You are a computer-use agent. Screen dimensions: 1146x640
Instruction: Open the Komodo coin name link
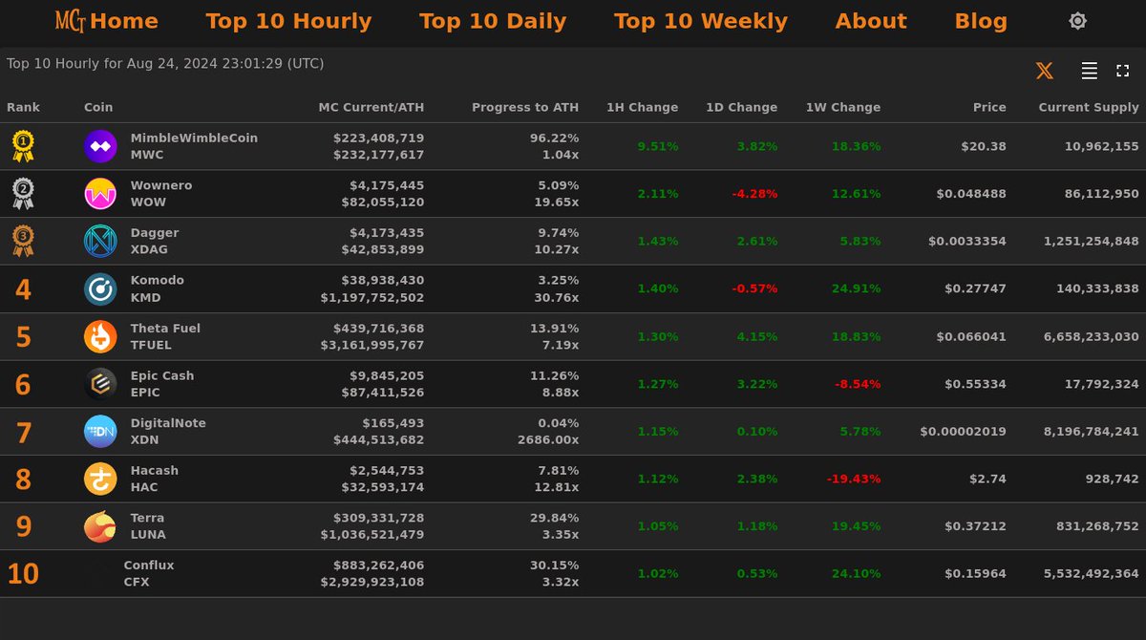click(158, 280)
